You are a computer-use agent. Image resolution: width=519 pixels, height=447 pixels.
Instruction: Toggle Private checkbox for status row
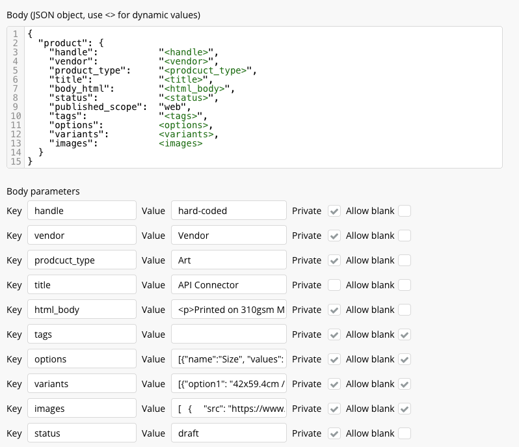[x=334, y=433]
